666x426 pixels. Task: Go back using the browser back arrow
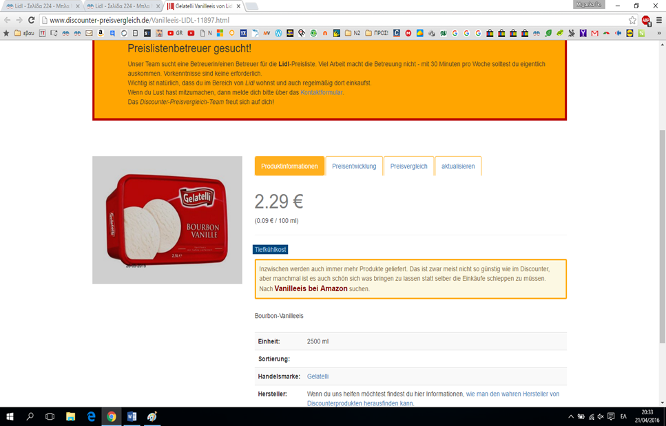tap(7, 20)
